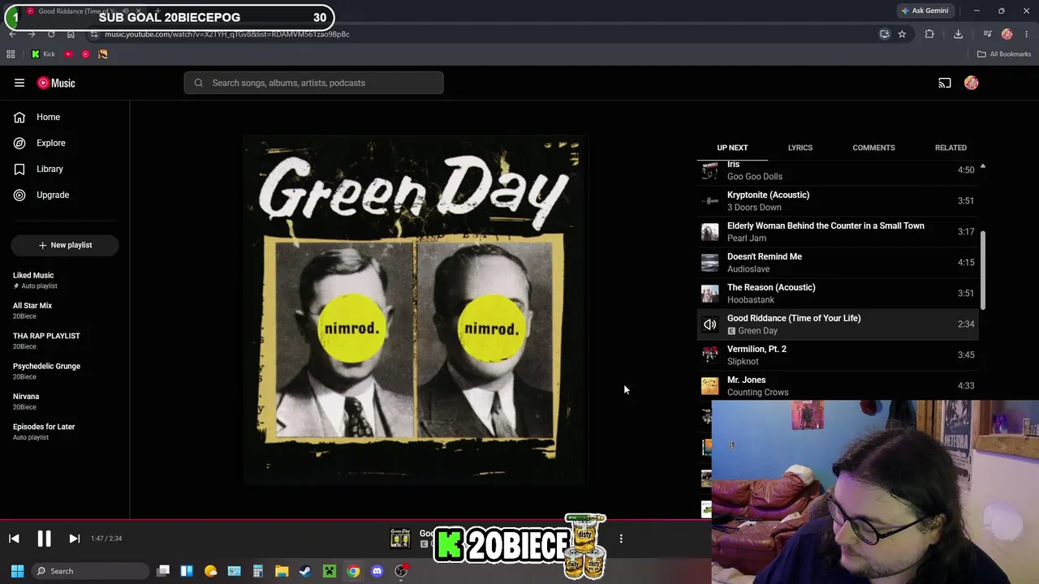Open the 3 Doors Down artist link
1039x584 pixels.
(x=754, y=207)
